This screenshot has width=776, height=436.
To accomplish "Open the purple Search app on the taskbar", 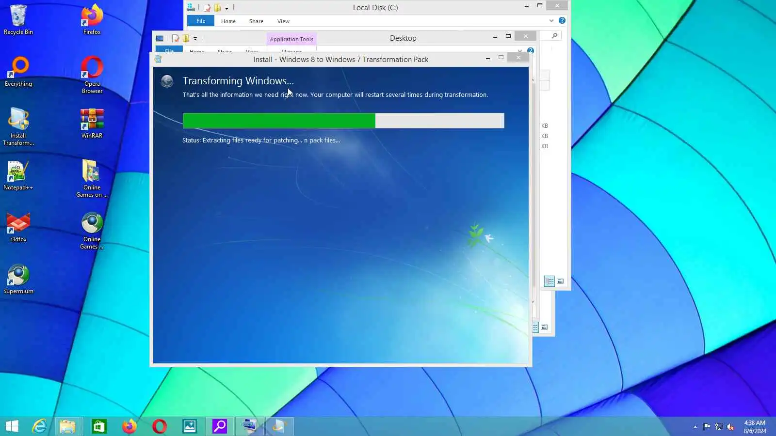I will pos(219,426).
